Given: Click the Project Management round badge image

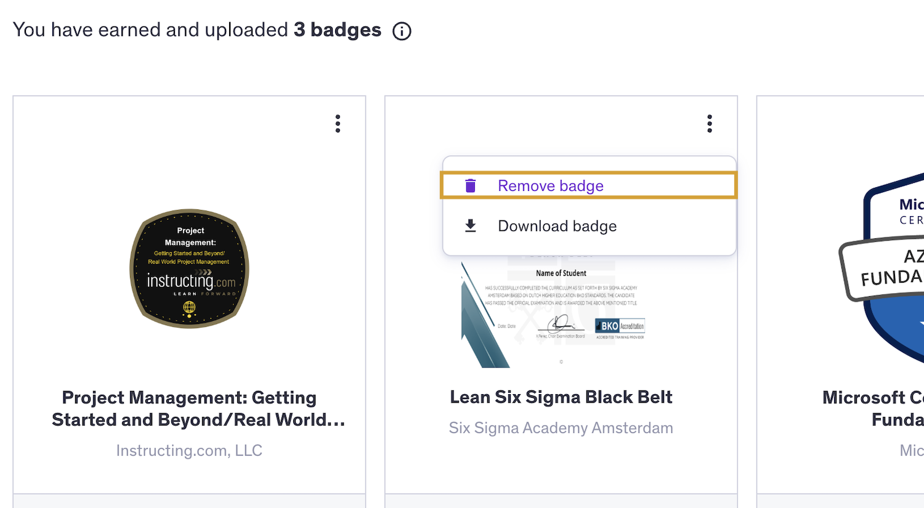Looking at the screenshot, I should (189, 268).
